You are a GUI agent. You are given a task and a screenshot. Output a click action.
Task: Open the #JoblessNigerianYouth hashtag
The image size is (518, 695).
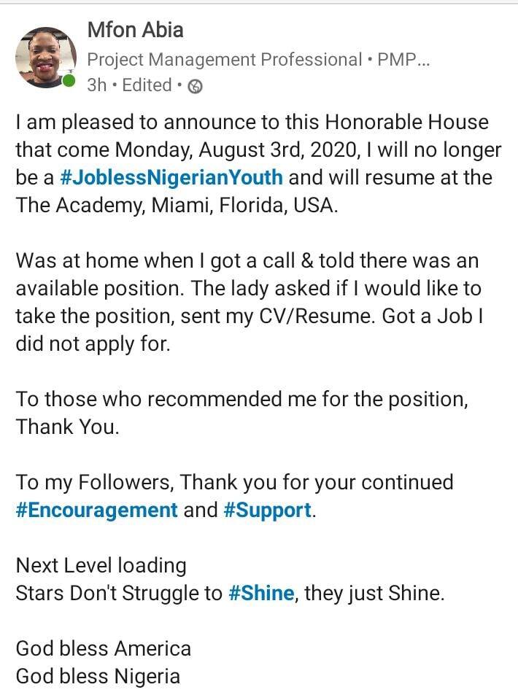pos(171,177)
